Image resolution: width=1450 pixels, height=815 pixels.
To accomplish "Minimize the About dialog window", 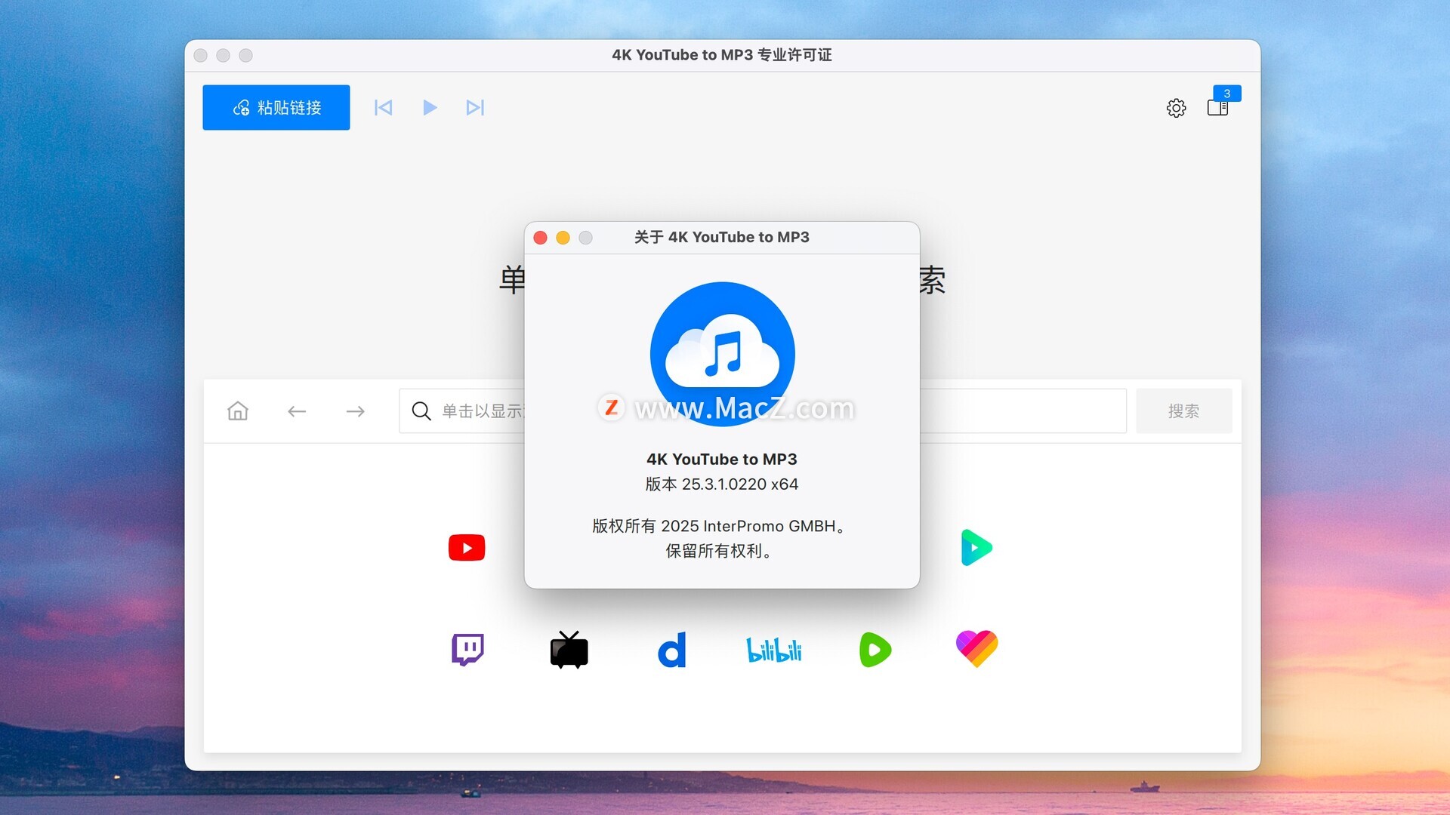I will pos(563,238).
